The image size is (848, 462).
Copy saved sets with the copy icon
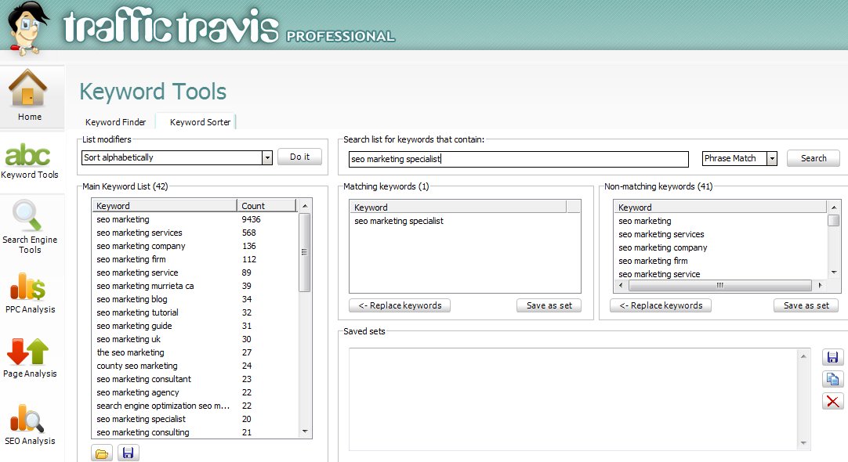(832, 380)
